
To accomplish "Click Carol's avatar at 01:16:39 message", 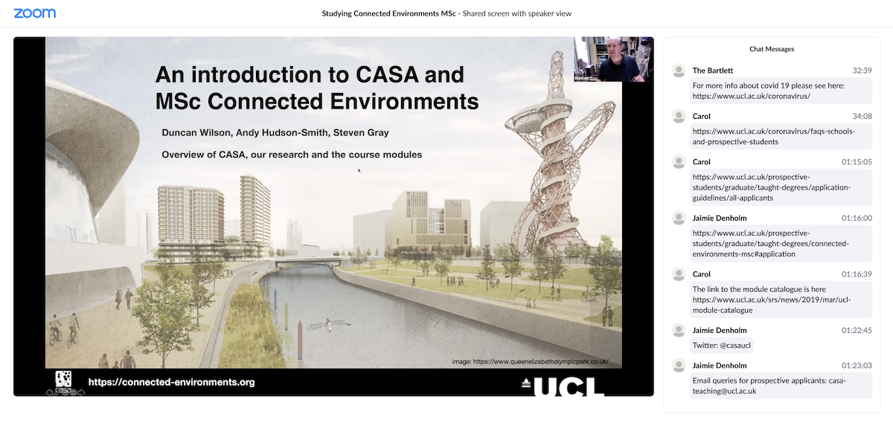I will [x=679, y=274].
